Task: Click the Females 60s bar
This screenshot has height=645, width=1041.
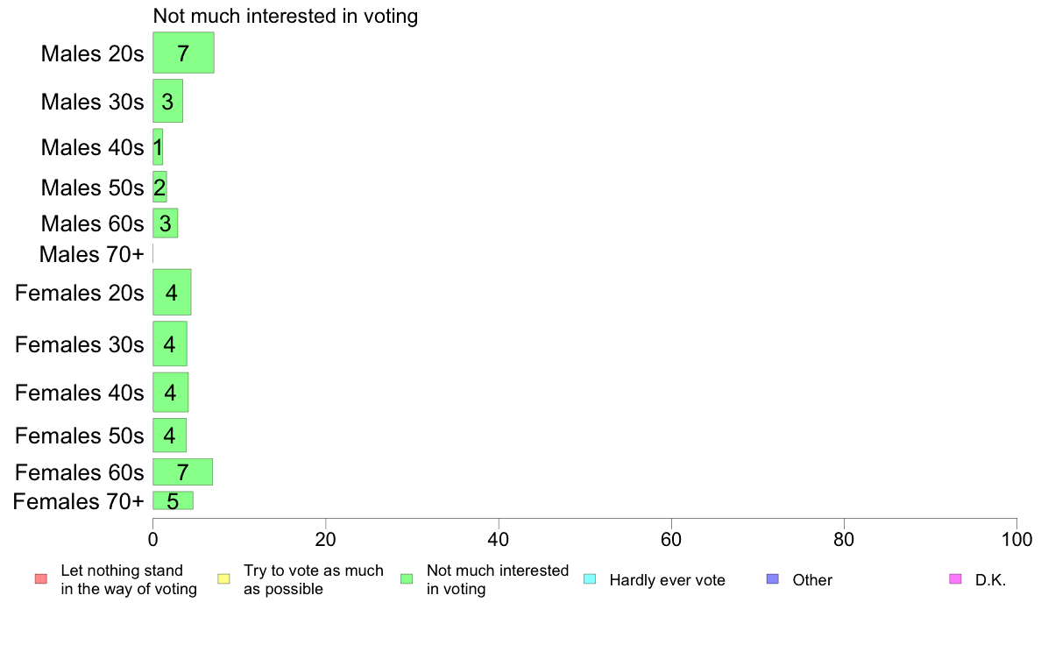Action: click(x=182, y=471)
